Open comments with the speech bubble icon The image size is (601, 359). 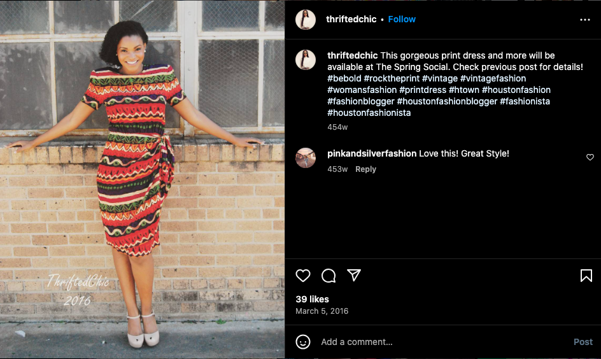(x=329, y=276)
